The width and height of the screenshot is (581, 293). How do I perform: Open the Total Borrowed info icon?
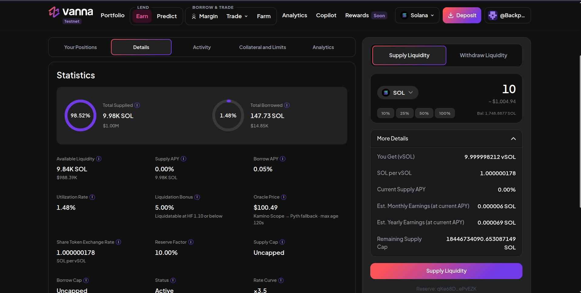coord(287,105)
